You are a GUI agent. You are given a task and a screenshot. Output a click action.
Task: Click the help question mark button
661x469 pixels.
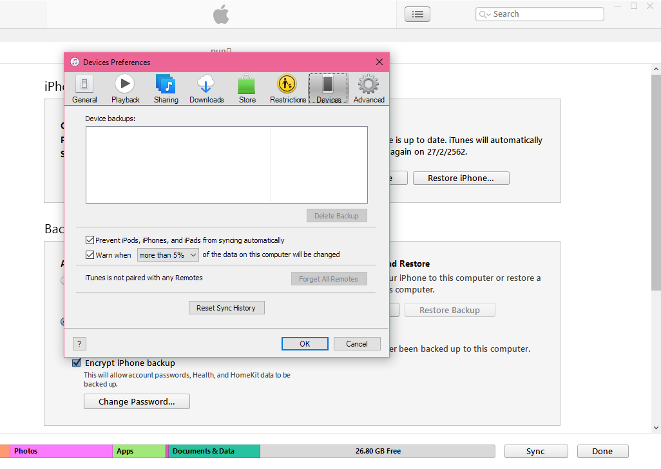pos(79,344)
